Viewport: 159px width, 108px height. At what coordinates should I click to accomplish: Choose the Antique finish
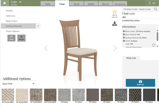click(21, 38)
